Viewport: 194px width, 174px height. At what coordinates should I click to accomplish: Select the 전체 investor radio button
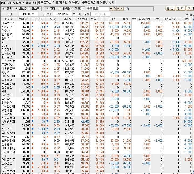click(x=47, y=9)
